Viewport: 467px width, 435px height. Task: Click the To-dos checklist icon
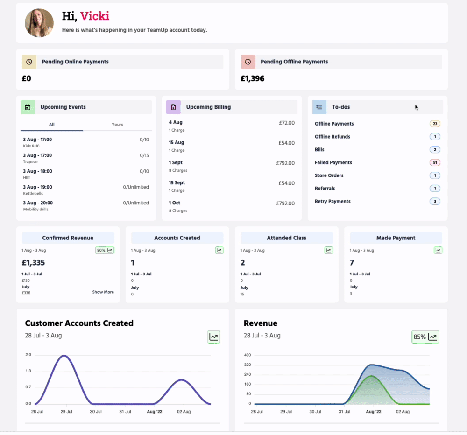point(319,107)
